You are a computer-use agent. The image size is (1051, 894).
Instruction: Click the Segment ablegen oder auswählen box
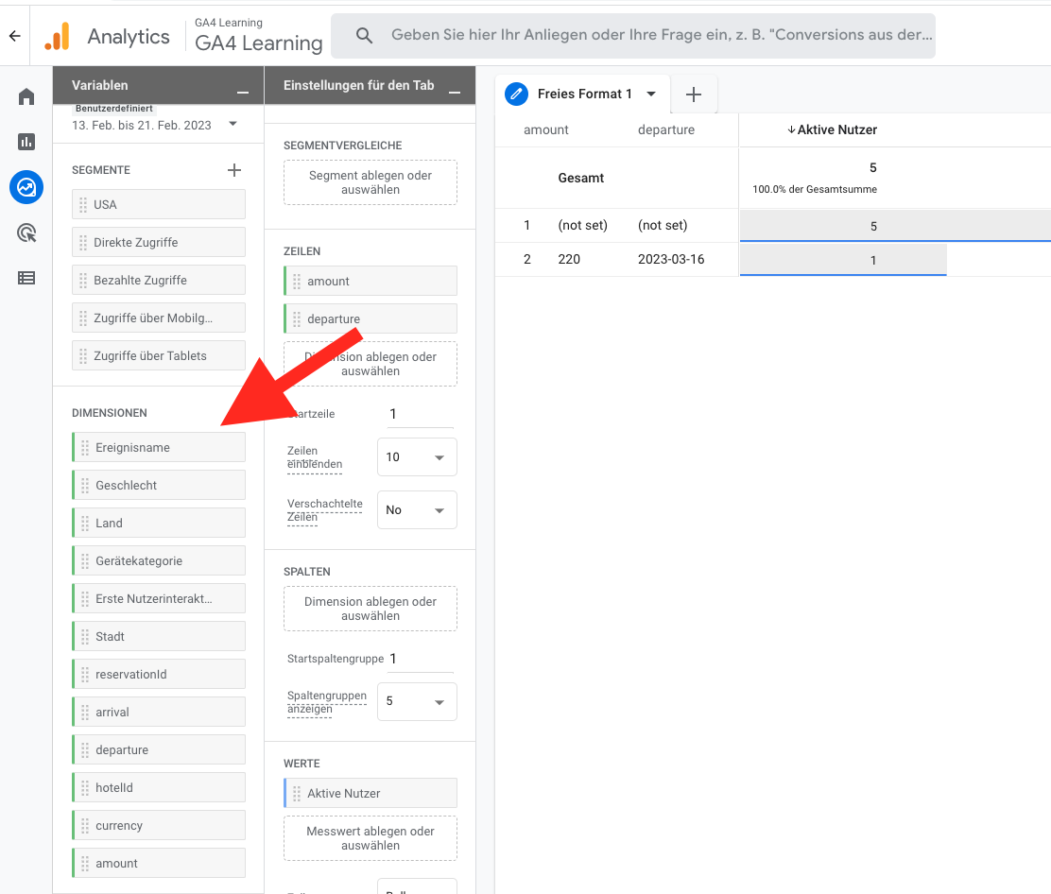[370, 182]
